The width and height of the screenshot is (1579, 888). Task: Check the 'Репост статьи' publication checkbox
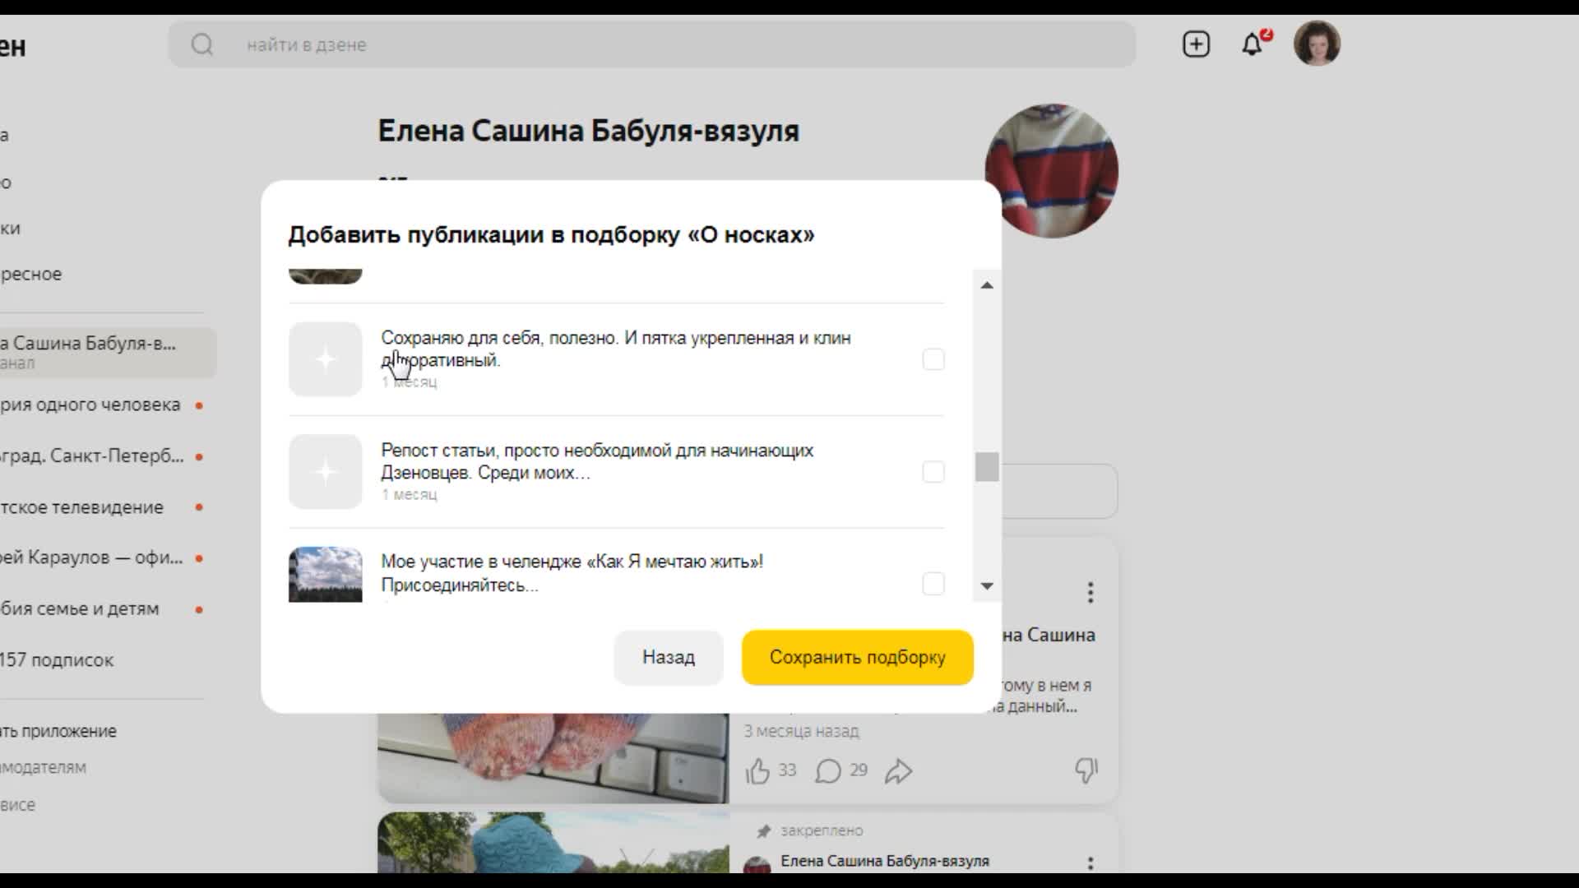(x=933, y=472)
